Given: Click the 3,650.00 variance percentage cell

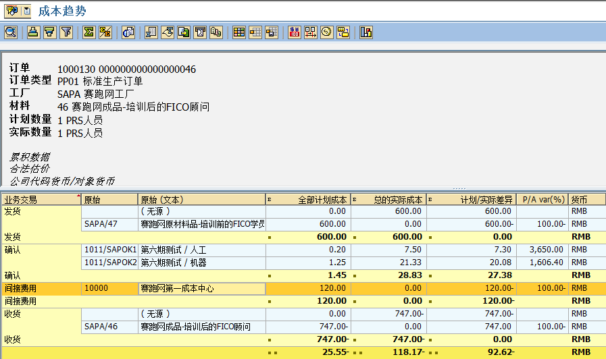Looking at the screenshot, I should (x=542, y=250).
